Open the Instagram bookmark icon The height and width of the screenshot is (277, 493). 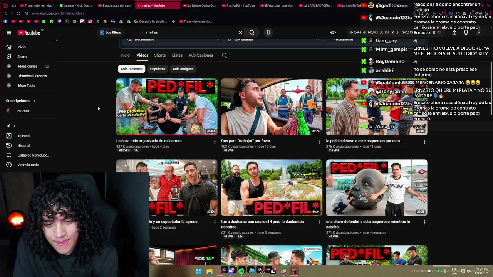point(90,22)
